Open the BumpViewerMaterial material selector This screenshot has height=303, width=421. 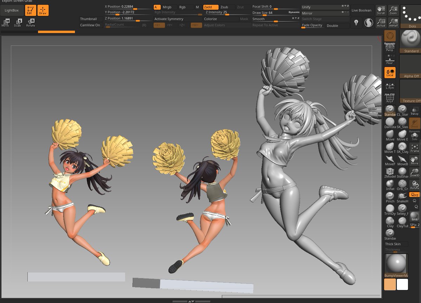pyautogui.click(x=396, y=265)
